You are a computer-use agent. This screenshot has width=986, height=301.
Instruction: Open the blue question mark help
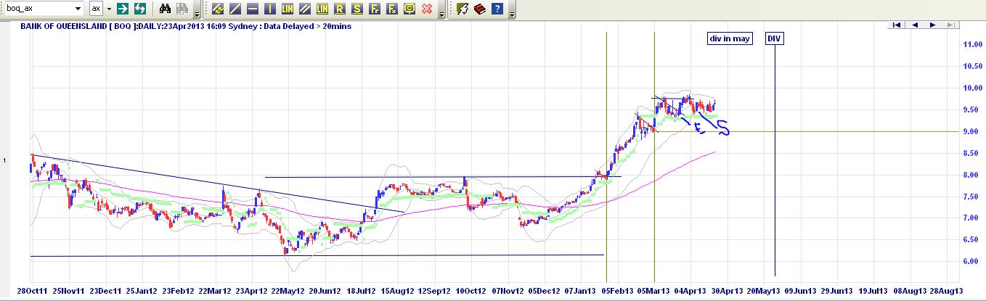[x=497, y=9]
